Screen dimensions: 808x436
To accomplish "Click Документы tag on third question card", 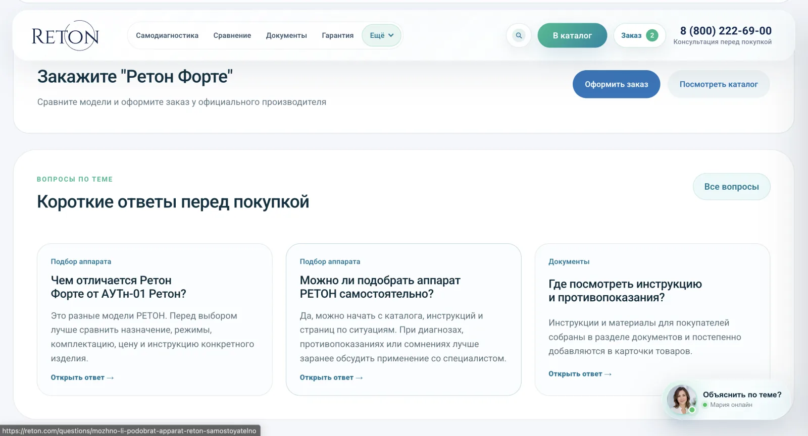I will (569, 261).
